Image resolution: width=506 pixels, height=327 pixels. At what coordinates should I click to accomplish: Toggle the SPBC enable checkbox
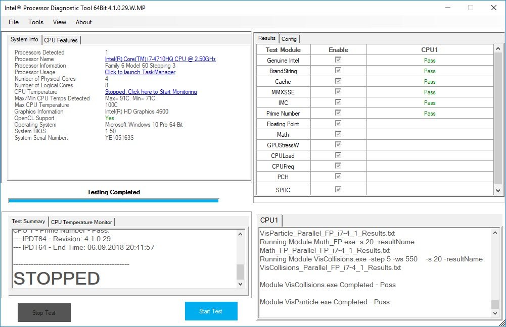tap(338, 189)
